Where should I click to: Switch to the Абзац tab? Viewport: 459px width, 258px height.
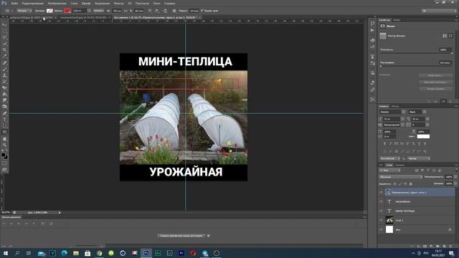coord(395,106)
